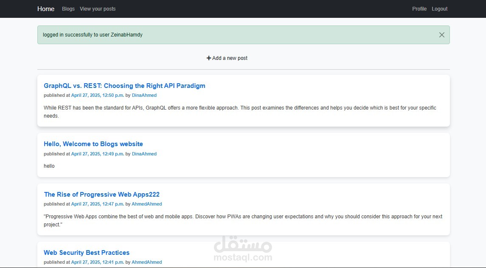486x268 pixels.
Task: Open the GraphQL vs. REST post title
Action: [124, 86]
